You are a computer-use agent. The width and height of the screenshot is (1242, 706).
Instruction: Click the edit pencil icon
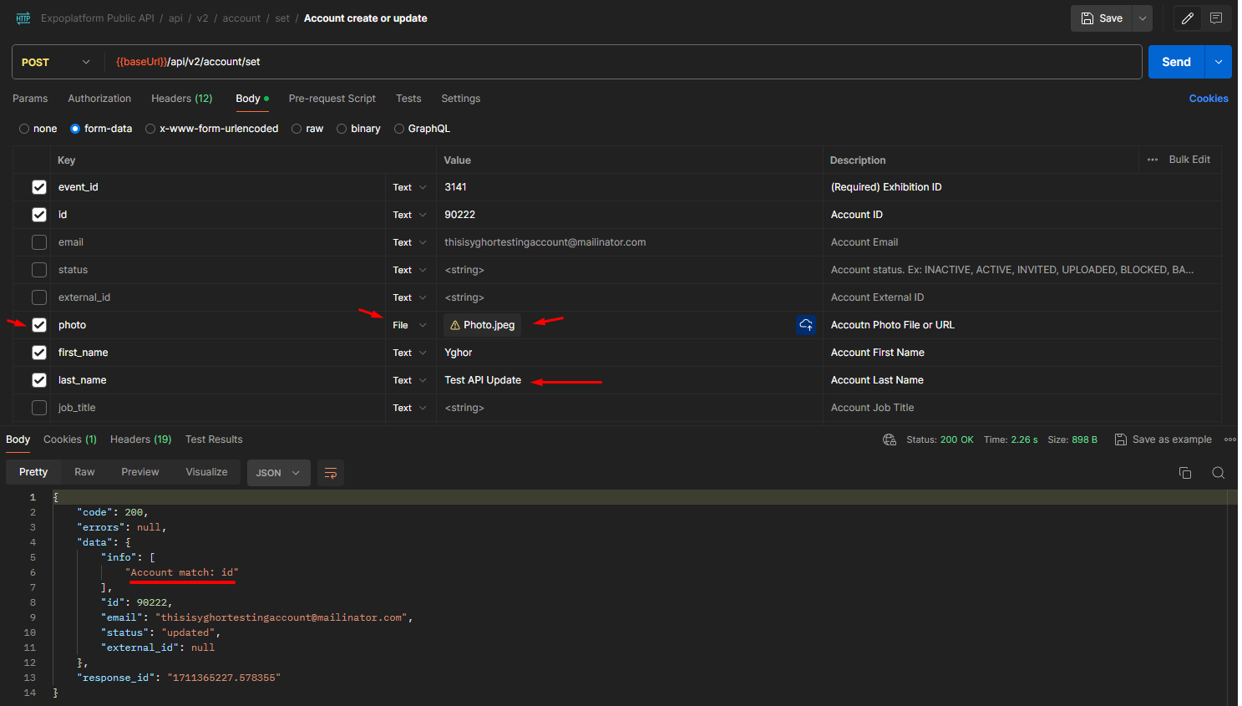1187,18
